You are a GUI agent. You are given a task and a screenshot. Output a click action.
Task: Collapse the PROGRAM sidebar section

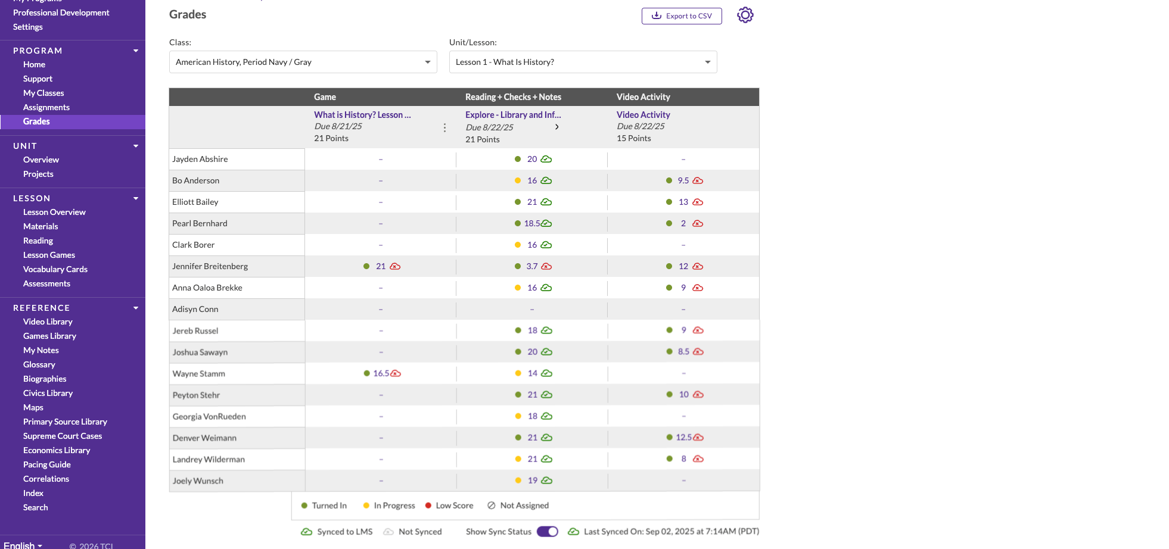coord(136,51)
